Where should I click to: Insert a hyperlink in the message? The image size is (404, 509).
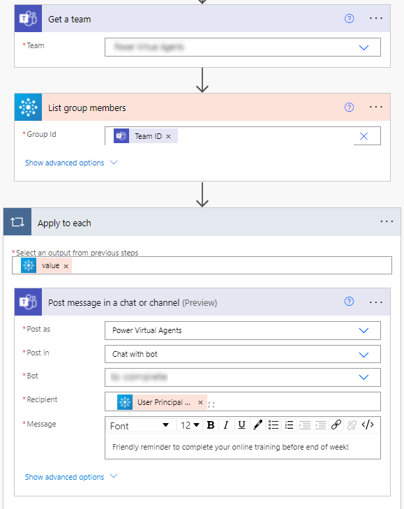click(336, 425)
